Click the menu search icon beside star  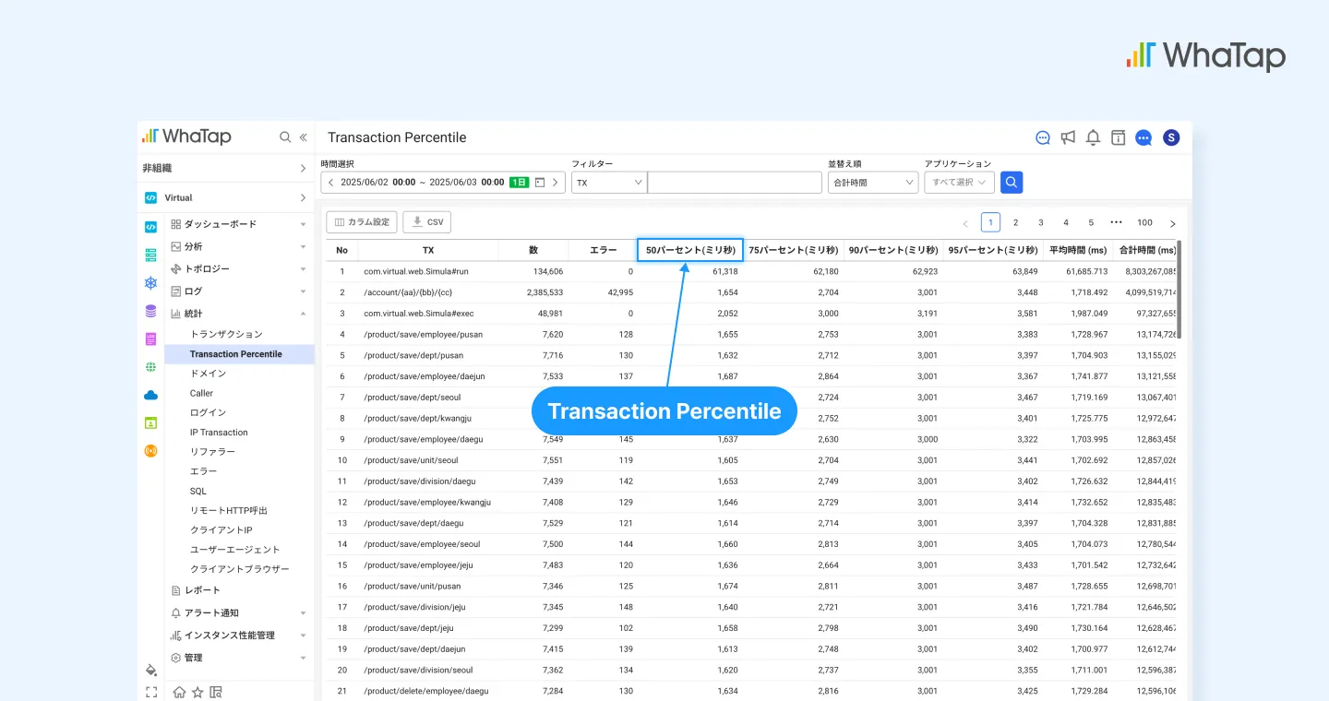[215, 692]
